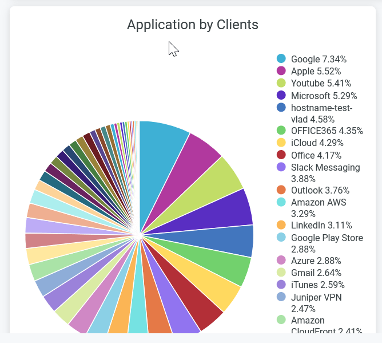The height and width of the screenshot is (343, 382).
Task: Click the Slack Messaging legend color dot
Action: (x=281, y=167)
